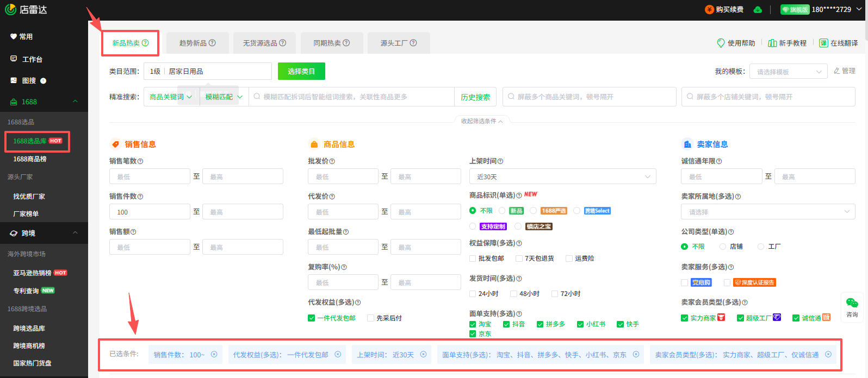The height and width of the screenshot is (378, 868).
Task: Open the 新手教程 tutorial icon
Action: 772,43
